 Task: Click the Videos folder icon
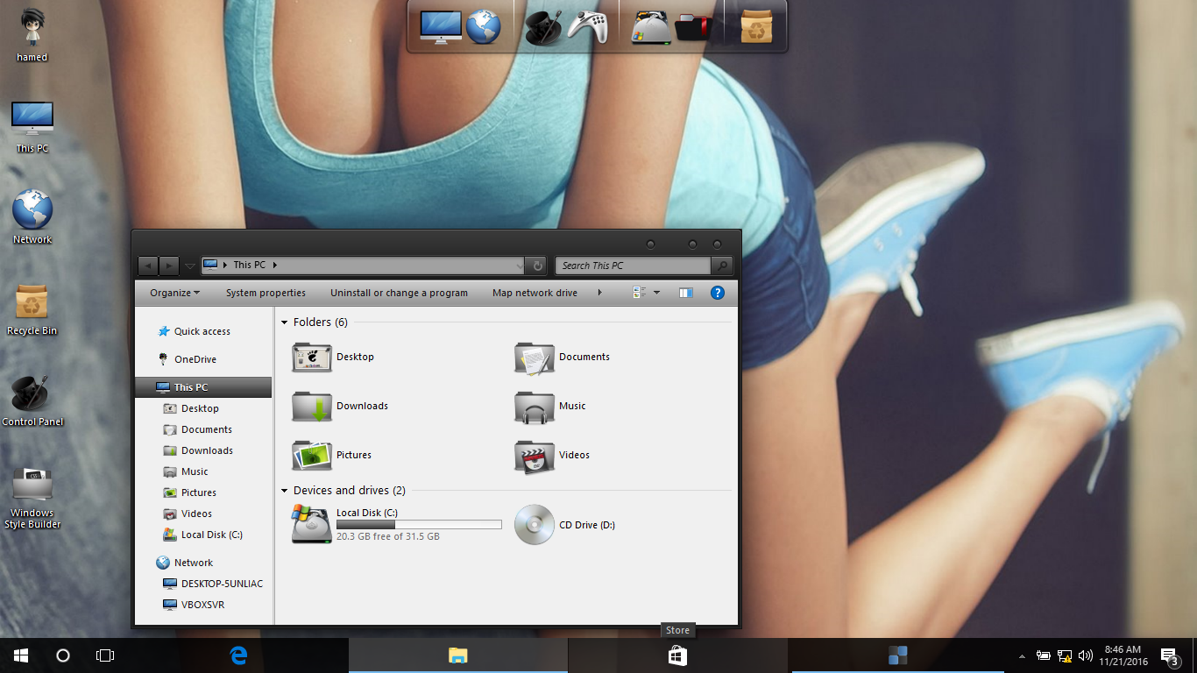point(535,456)
